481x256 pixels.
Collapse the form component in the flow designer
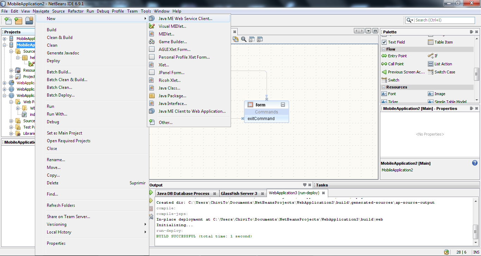[x=283, y=105]
